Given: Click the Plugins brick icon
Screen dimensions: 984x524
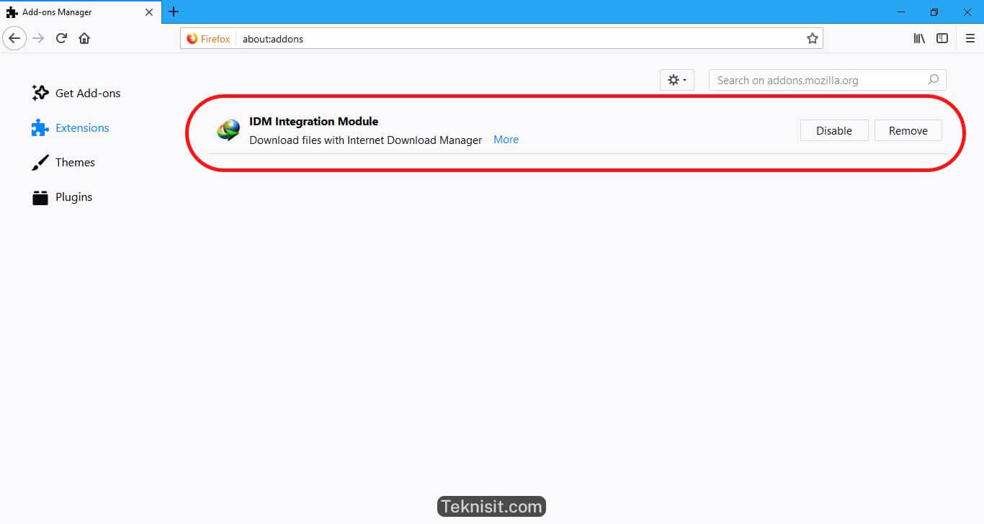Looking at the screenshot, I should point(40,197).
